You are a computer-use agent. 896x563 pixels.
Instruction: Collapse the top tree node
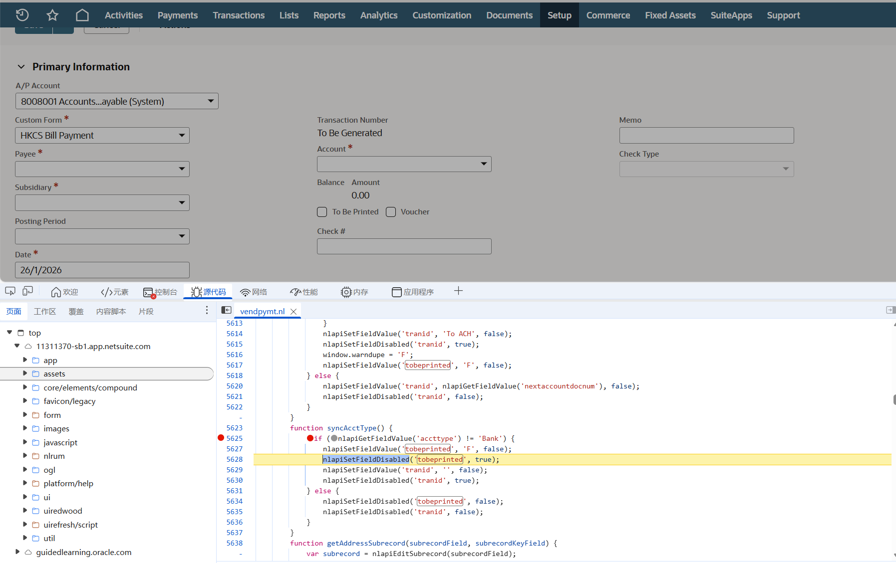click(x=9, y=332)
